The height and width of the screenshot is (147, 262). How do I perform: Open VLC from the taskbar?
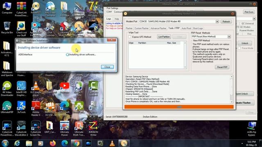coord(112,143)
